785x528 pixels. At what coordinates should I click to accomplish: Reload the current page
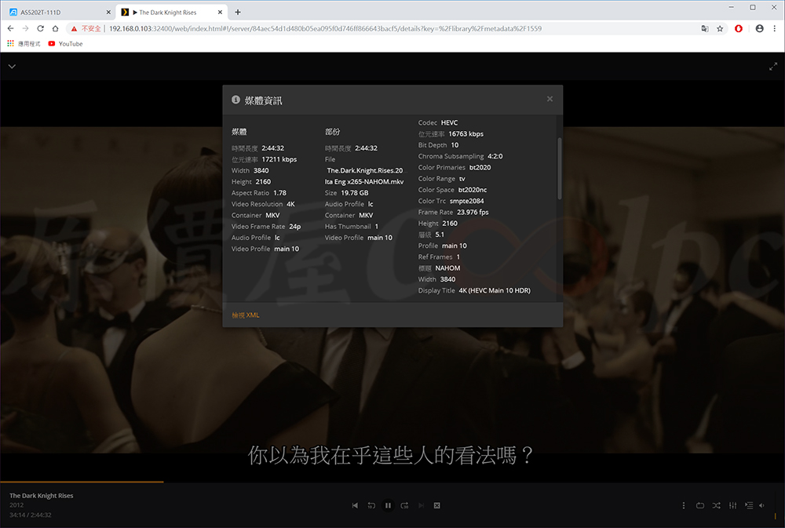point(41,28)
